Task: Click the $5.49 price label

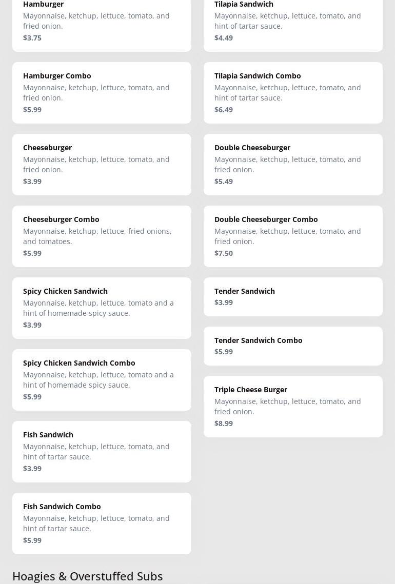Action: (224, 182)
